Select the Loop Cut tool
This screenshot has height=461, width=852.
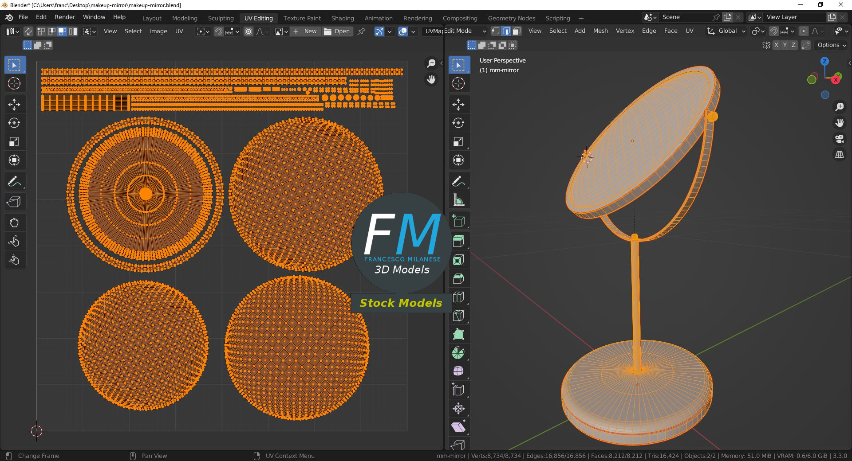pos(458,297)
